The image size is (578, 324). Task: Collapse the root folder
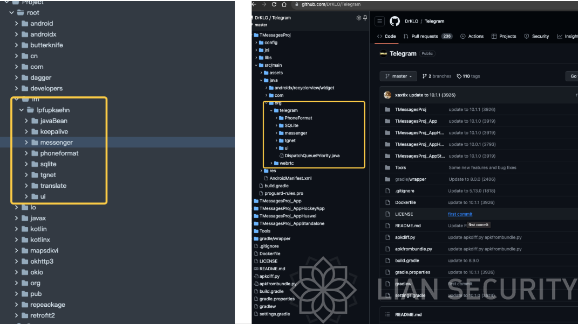pyautogui.click(x=11, y=12)
